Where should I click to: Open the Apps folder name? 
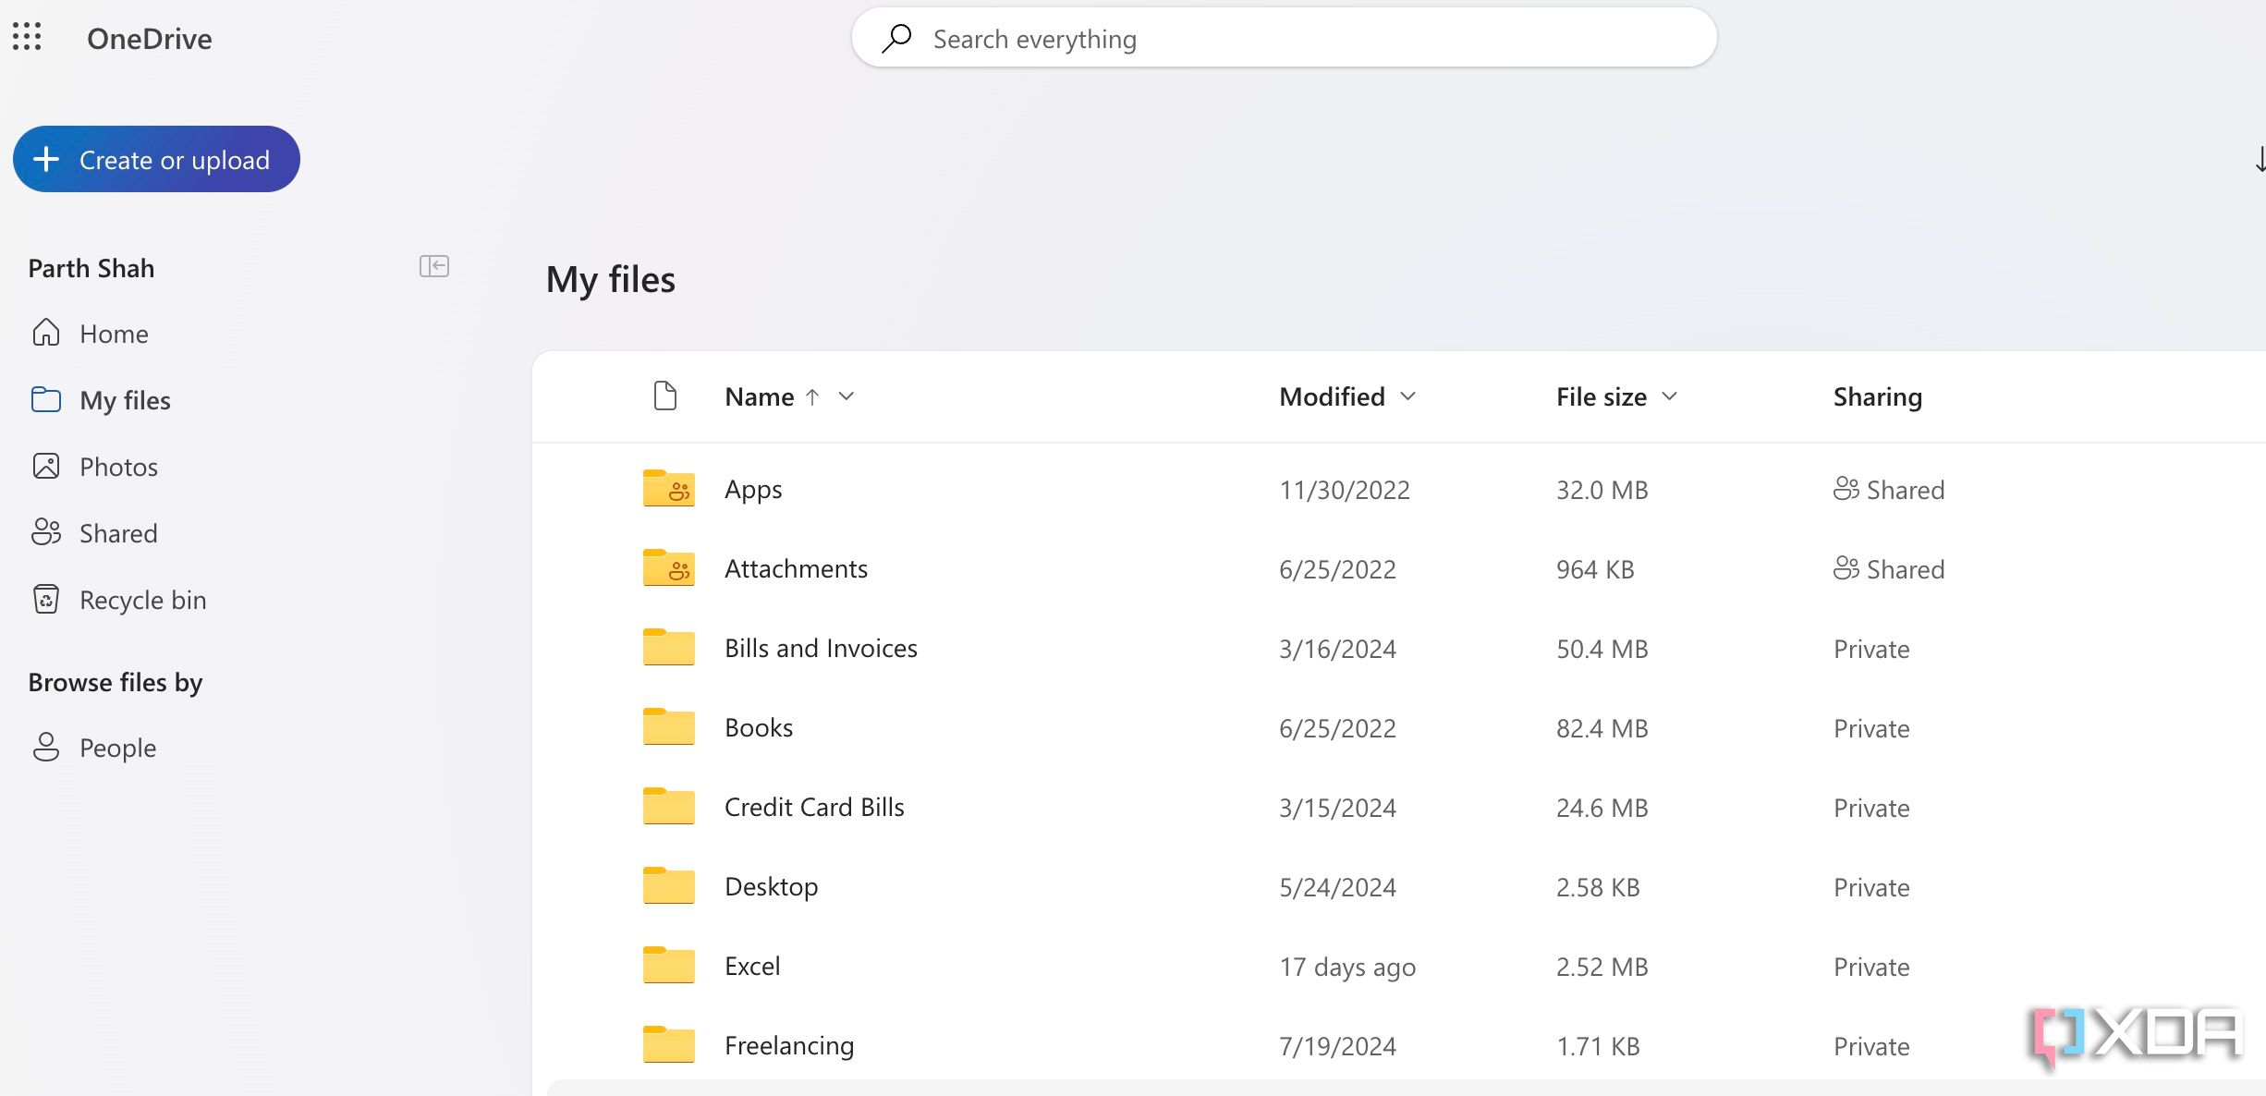click(x=753, y=490)
